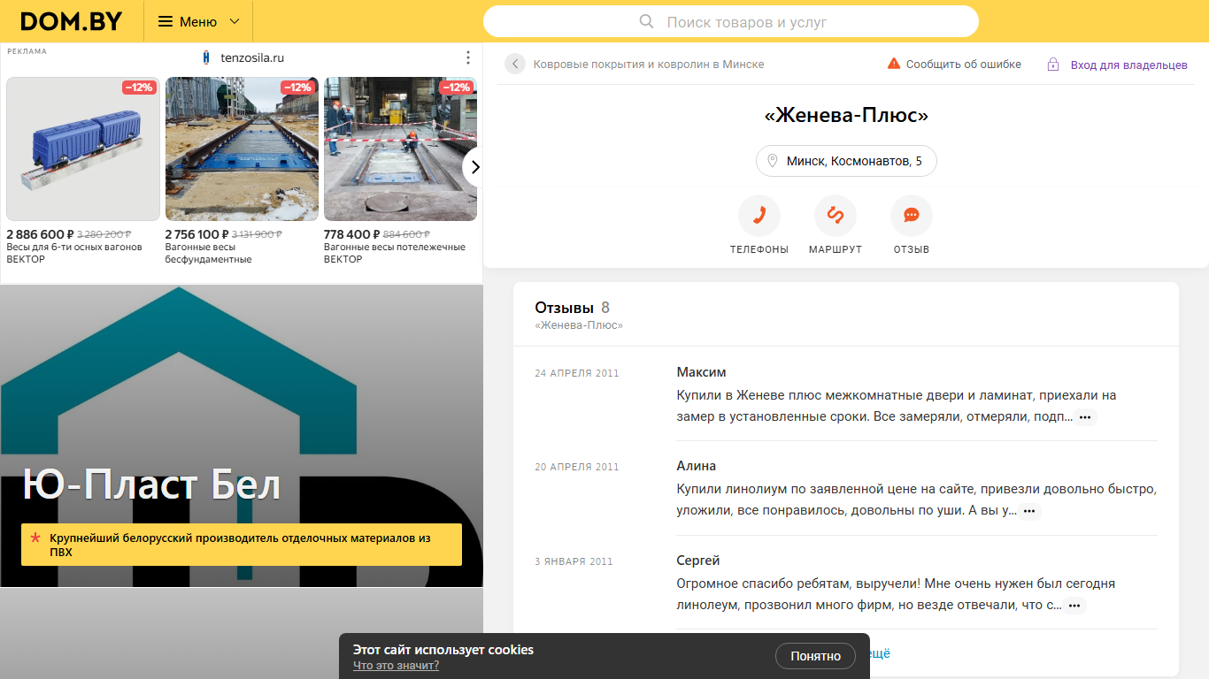Open Вагонные весы бесфундаментные ad title

pos(209,253)
